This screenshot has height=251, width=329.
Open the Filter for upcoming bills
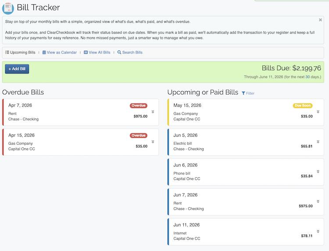[x=248, y=93]
